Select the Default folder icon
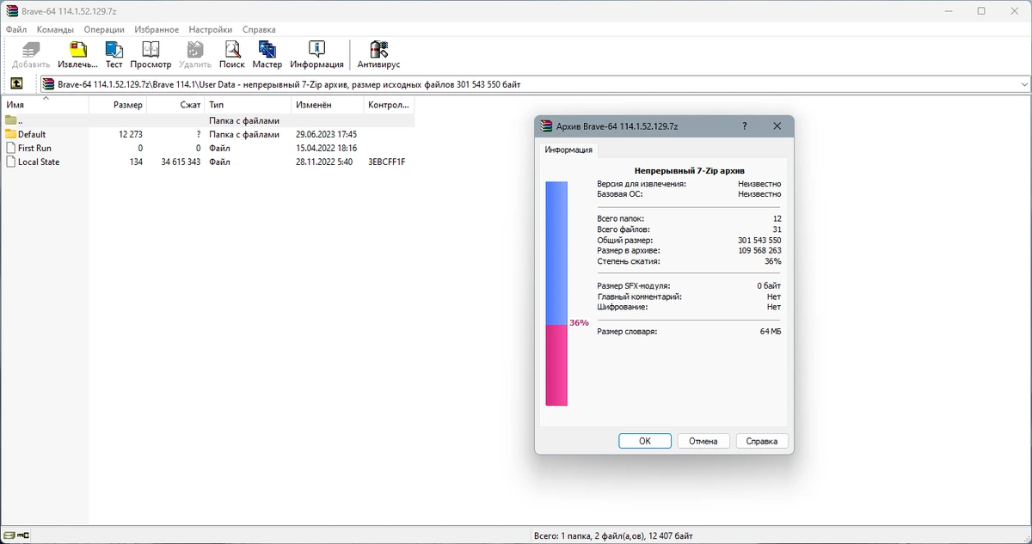This screenshot has height=544, width=1032. (x=10, y=134)
